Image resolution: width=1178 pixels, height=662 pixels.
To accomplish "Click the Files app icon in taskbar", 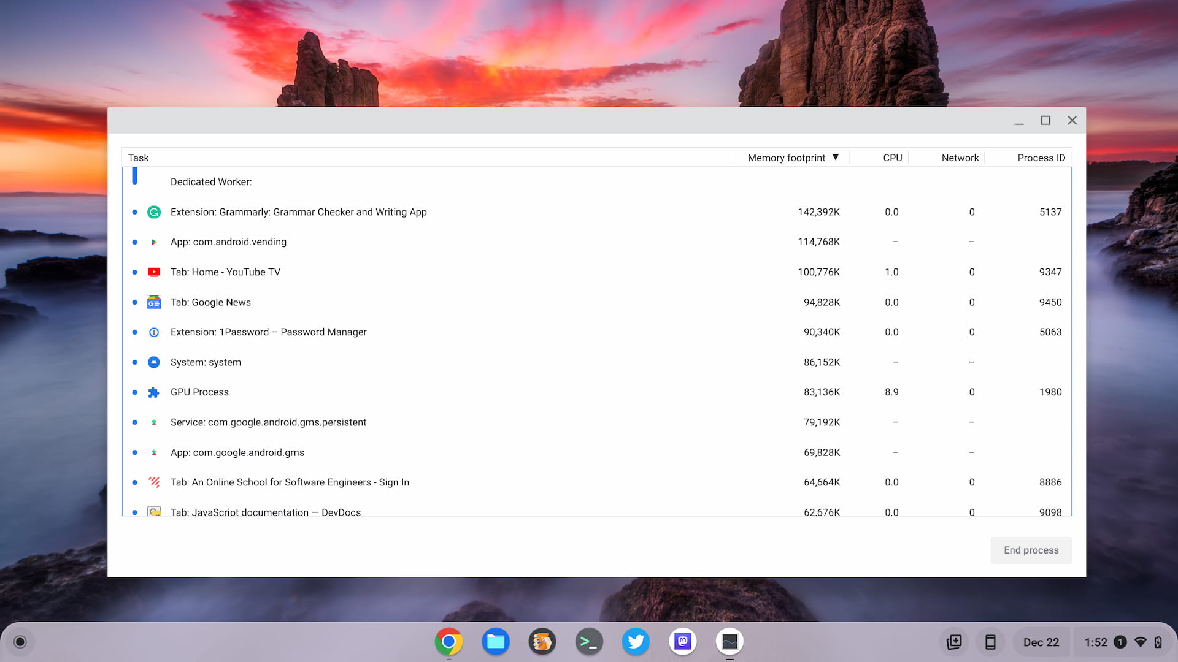I will [x=496, y=642].
